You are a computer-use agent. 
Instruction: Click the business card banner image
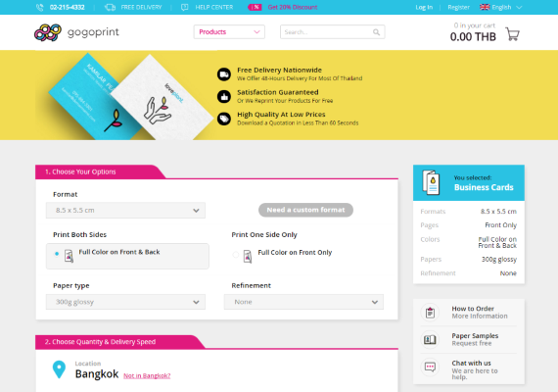coord(126,96)
